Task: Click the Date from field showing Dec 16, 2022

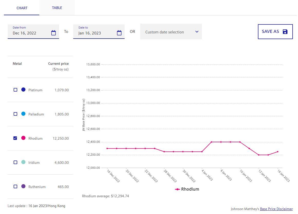Action: coord(30,33)
